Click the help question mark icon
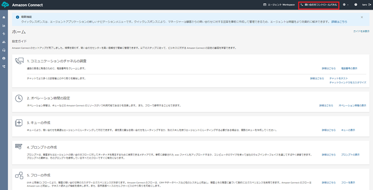Image resolution: width=373 pixels, height=190 pixels. click(x=356, y=5)
